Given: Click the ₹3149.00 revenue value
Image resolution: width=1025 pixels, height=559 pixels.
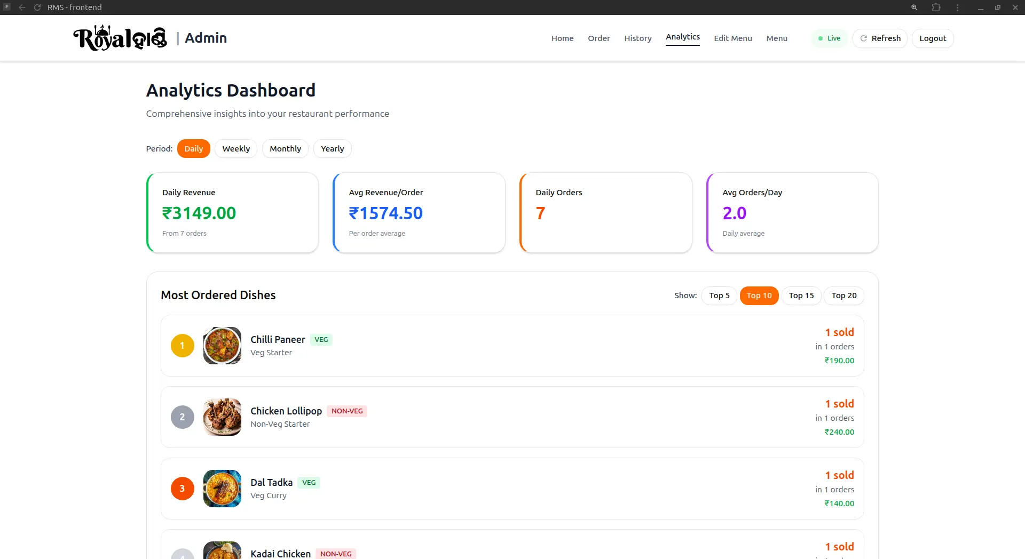Looking at the screenshot, I should pos(199,213).
